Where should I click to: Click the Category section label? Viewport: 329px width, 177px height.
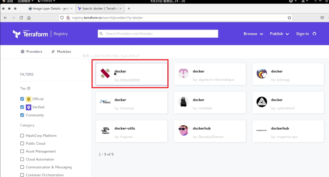(x=27, y=125)
